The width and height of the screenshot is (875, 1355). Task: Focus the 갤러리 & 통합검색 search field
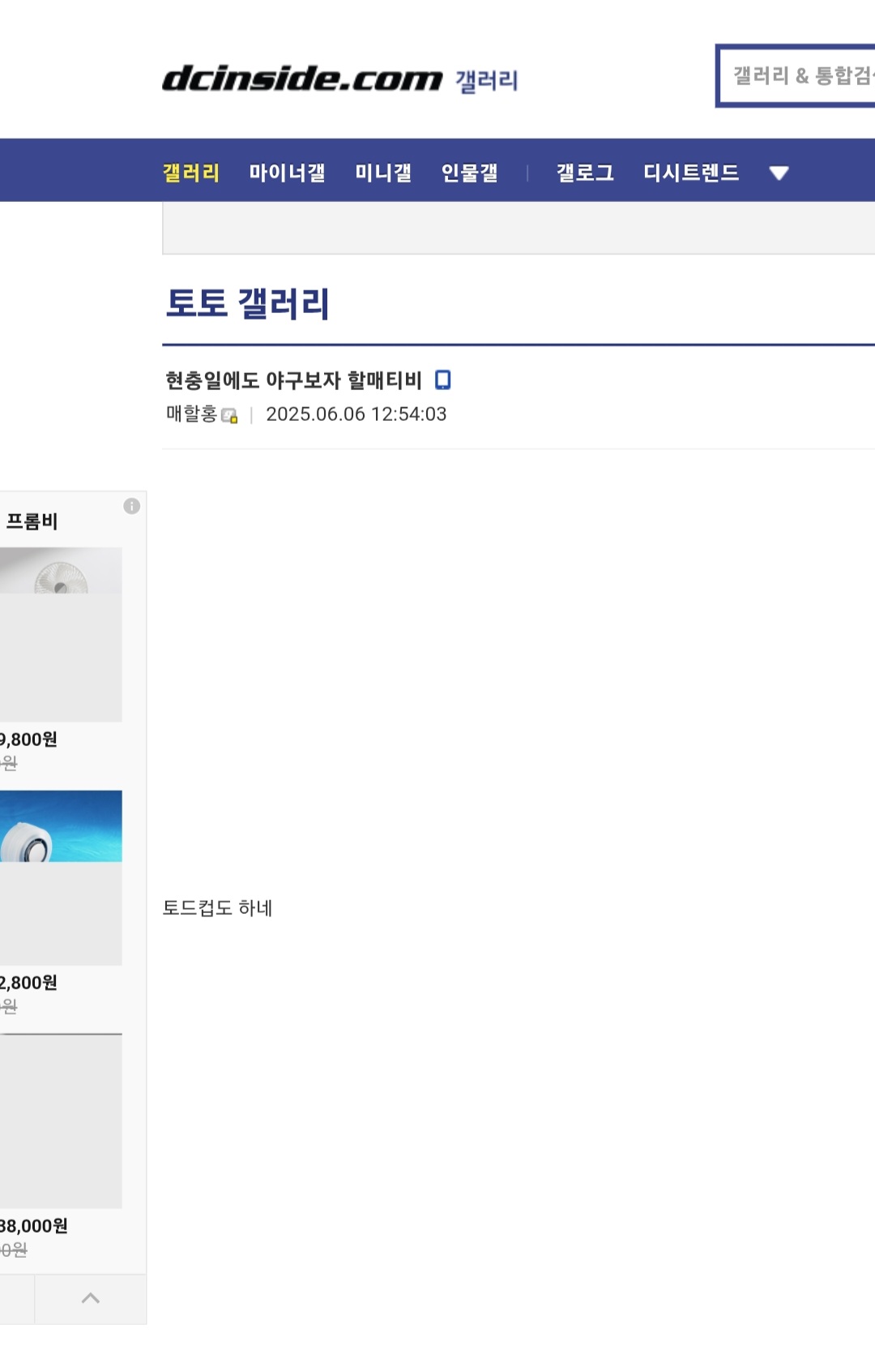[798, 76]
